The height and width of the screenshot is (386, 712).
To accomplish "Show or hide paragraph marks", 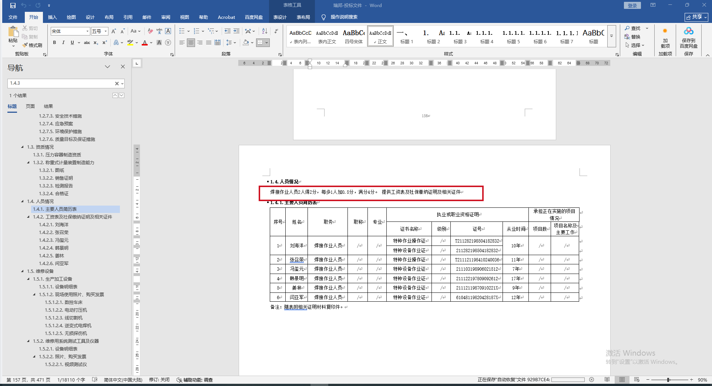I will coord(276,31).
